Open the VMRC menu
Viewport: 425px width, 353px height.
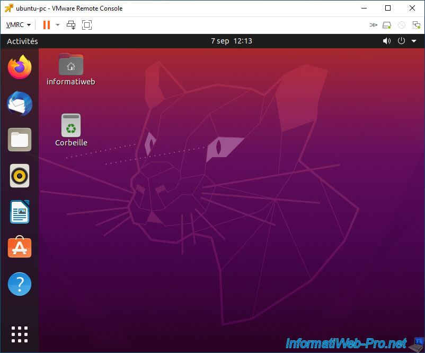click(18, 25)
